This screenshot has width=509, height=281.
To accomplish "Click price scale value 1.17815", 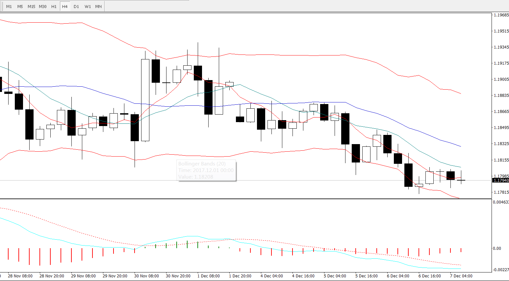I will (x=501, y=192).
